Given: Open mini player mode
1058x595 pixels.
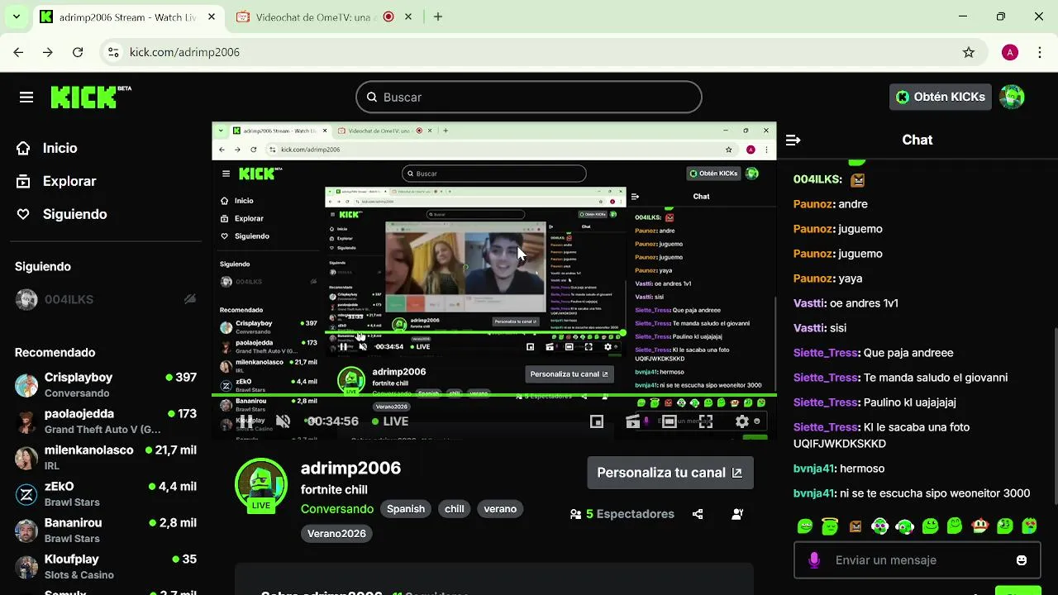Looking at the screenshot, I should 597,421.
